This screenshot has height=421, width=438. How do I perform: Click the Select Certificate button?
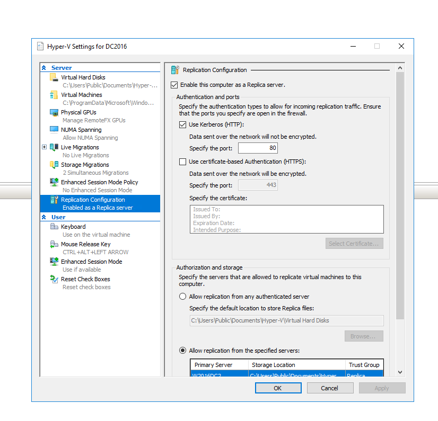(x=354, y=244)
